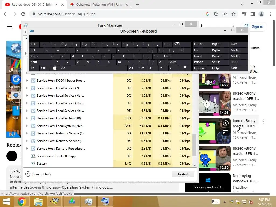Select the System process row
This screenshot has width=276, height=207.
[x=108, y=164]
